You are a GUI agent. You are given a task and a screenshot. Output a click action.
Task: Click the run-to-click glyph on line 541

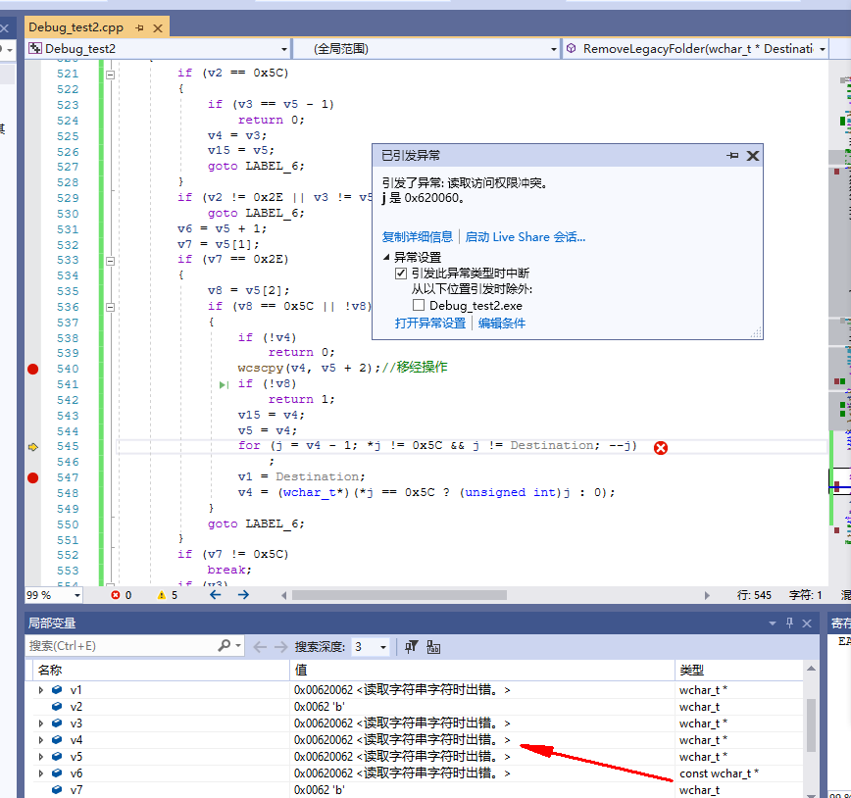coord(224,385)
